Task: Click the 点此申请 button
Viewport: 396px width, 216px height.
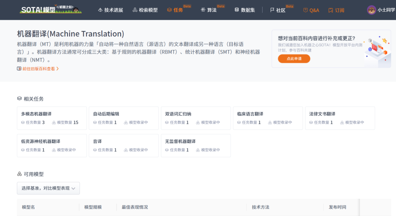Action: coord(294,59)
